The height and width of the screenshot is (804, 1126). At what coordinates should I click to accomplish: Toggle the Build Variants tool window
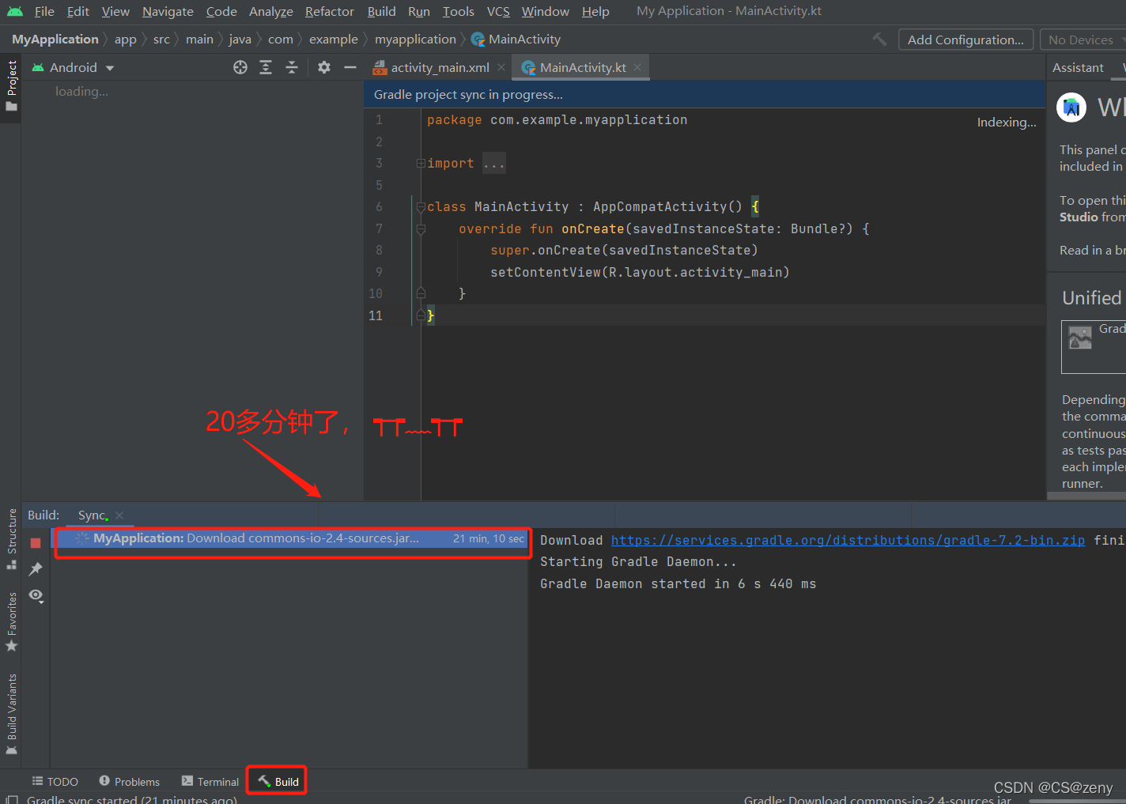(11, 714)
